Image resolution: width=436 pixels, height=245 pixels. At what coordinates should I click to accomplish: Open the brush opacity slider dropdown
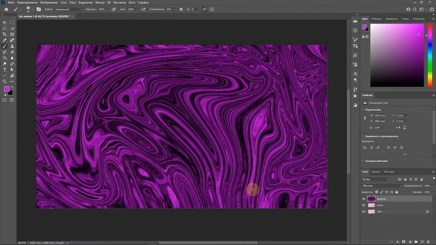pyautogui.click(x=108, y=9)
